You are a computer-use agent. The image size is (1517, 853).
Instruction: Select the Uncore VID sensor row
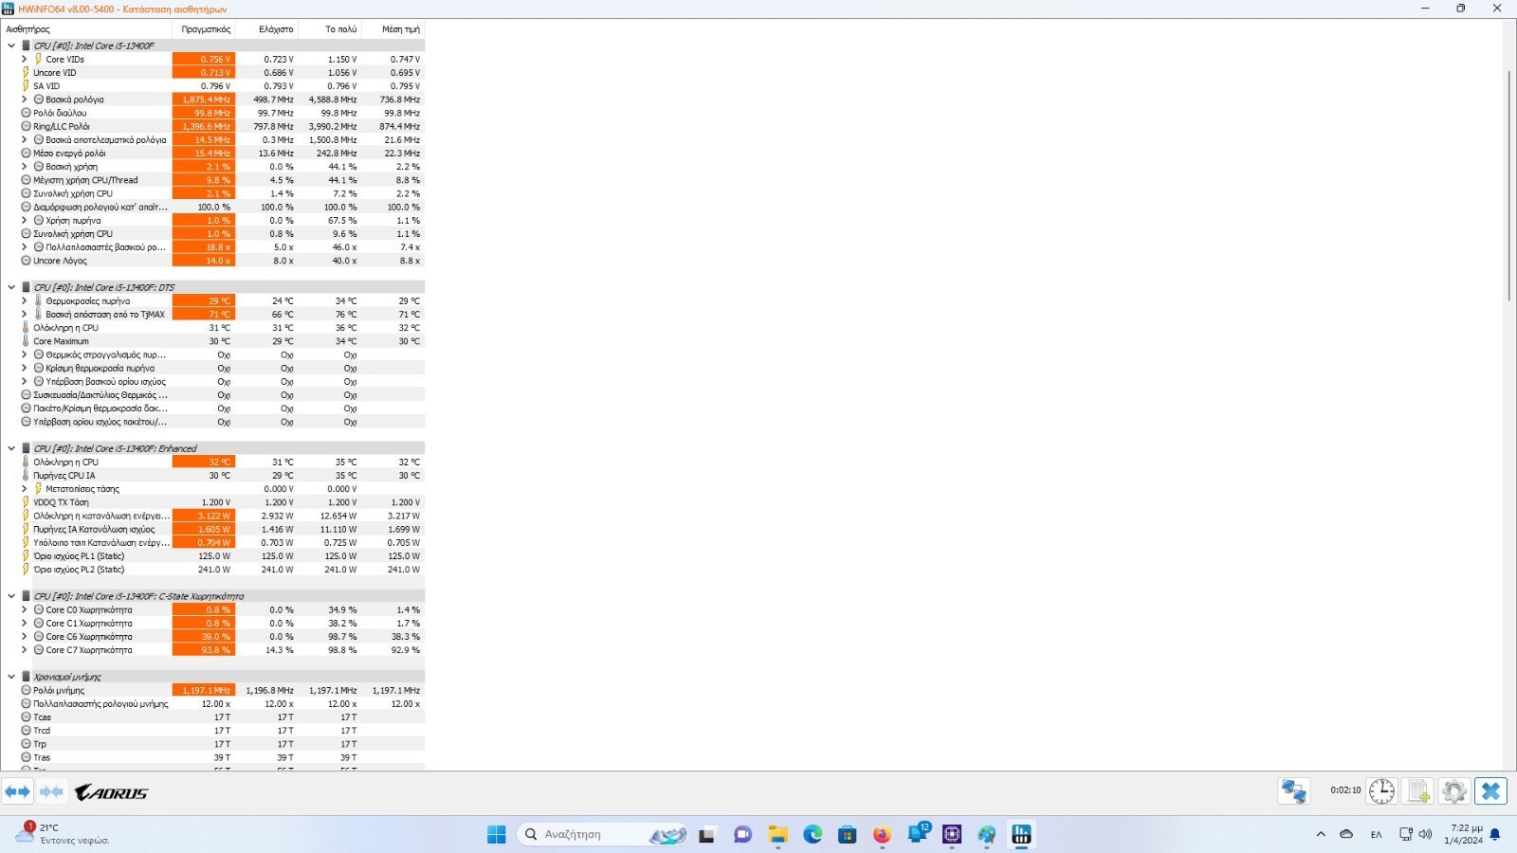click(x=213, y=72)
